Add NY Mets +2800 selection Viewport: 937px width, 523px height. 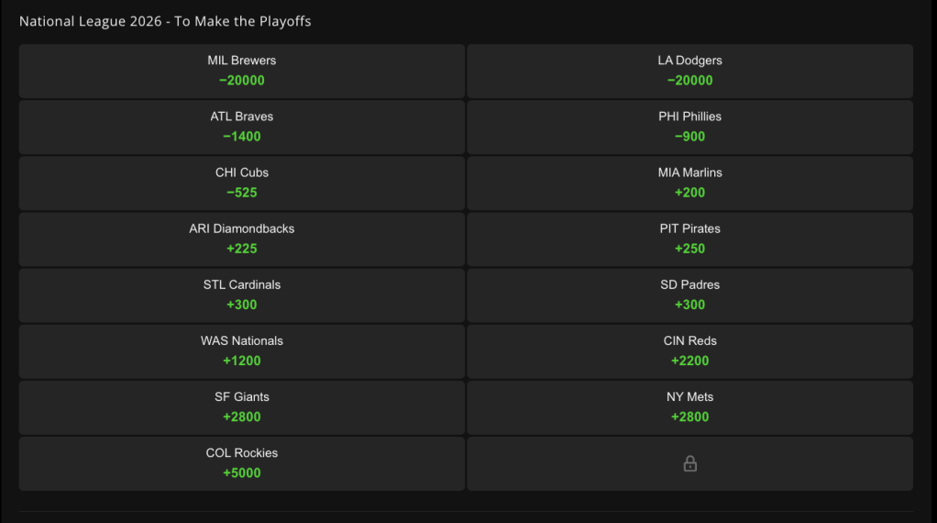tap(689, 408)
